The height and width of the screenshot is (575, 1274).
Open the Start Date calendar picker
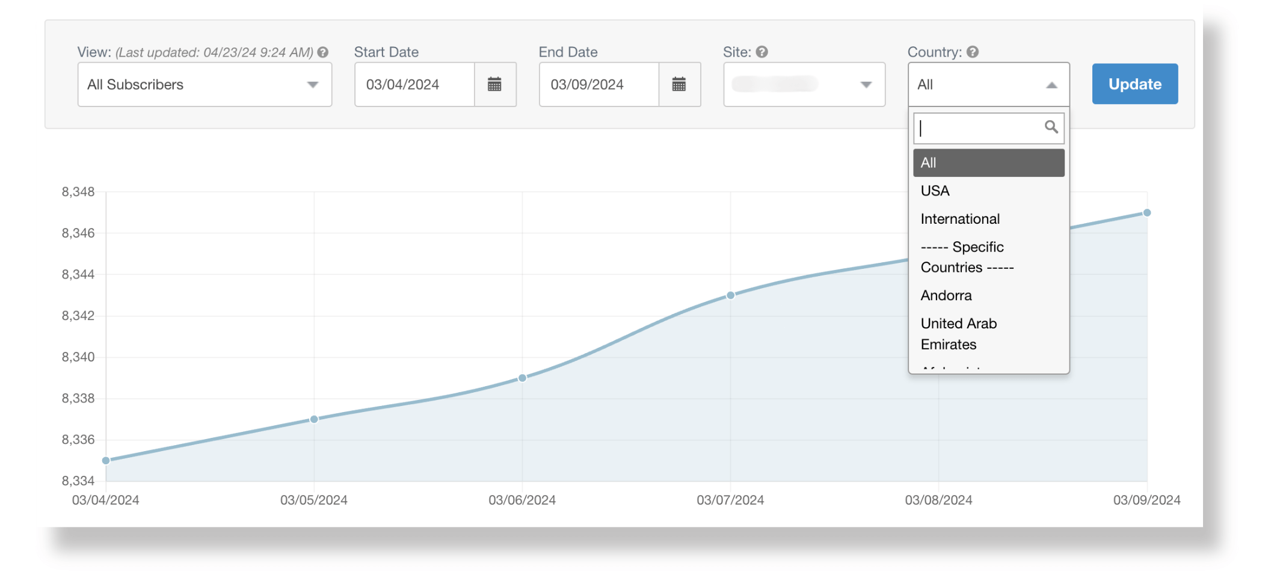pos(494,85)
